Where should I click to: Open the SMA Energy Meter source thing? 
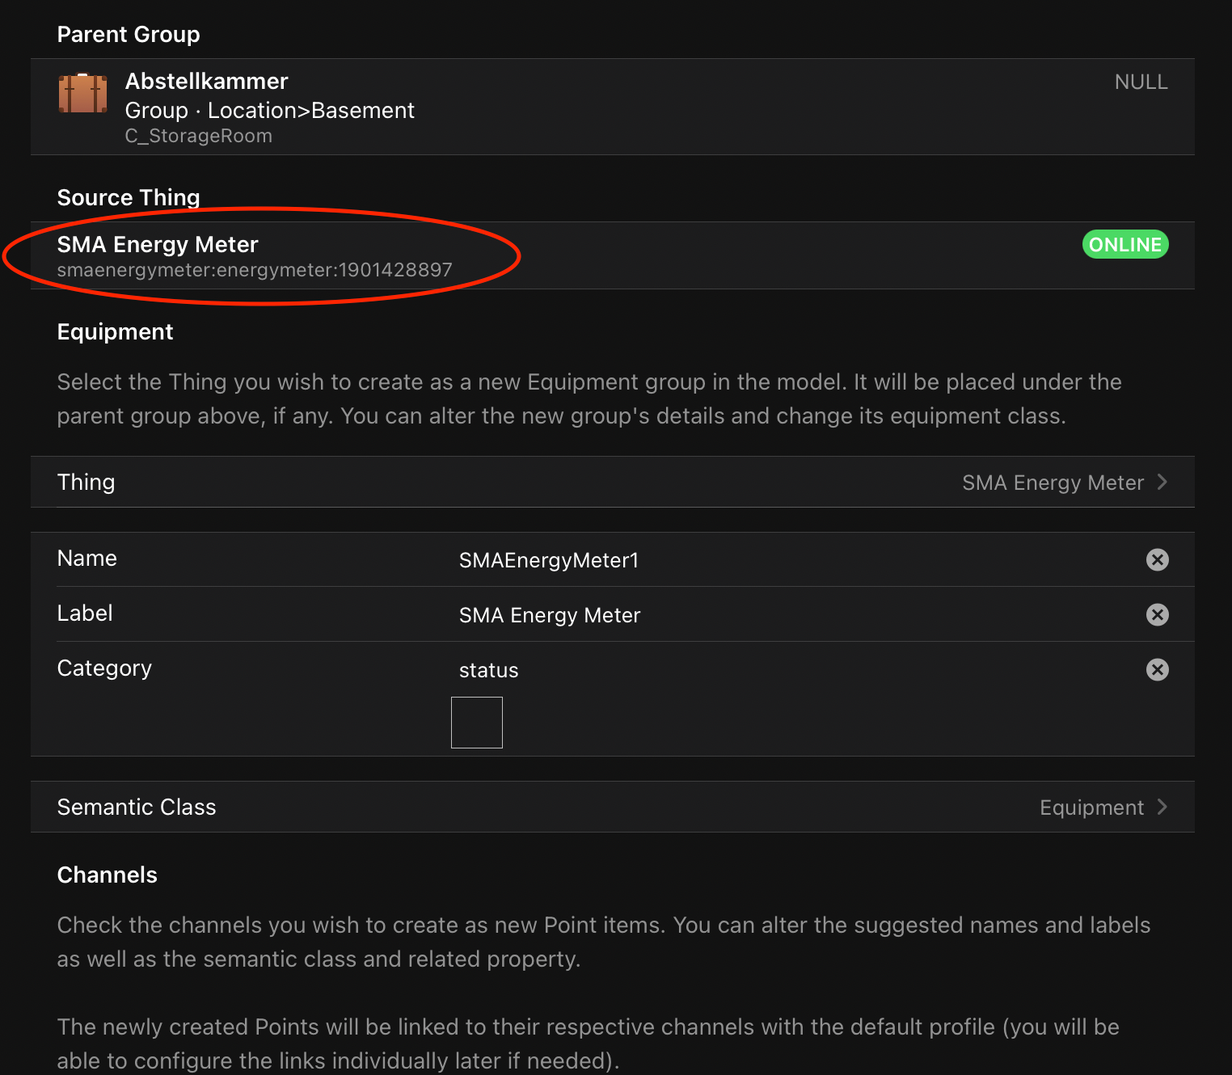click(158, 244)
